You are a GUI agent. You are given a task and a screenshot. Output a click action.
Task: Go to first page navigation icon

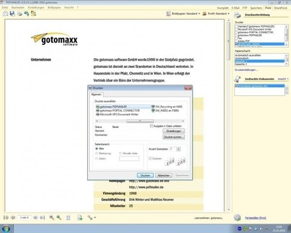6,217
